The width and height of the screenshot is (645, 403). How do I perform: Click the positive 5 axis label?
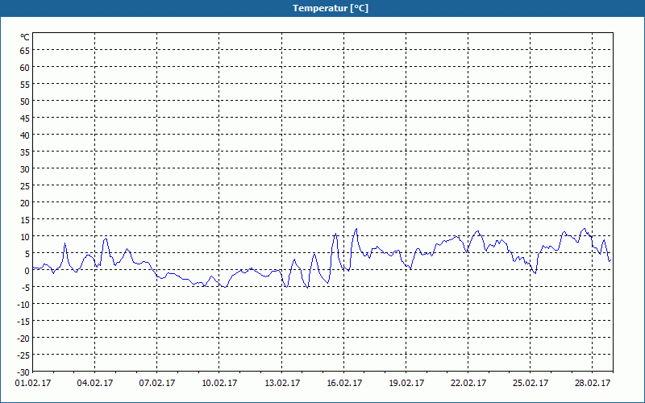click(x=27, y=254)
